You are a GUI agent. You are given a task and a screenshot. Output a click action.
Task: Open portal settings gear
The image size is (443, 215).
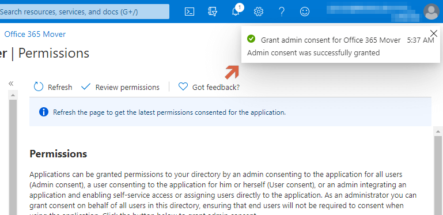coord(259,12)
